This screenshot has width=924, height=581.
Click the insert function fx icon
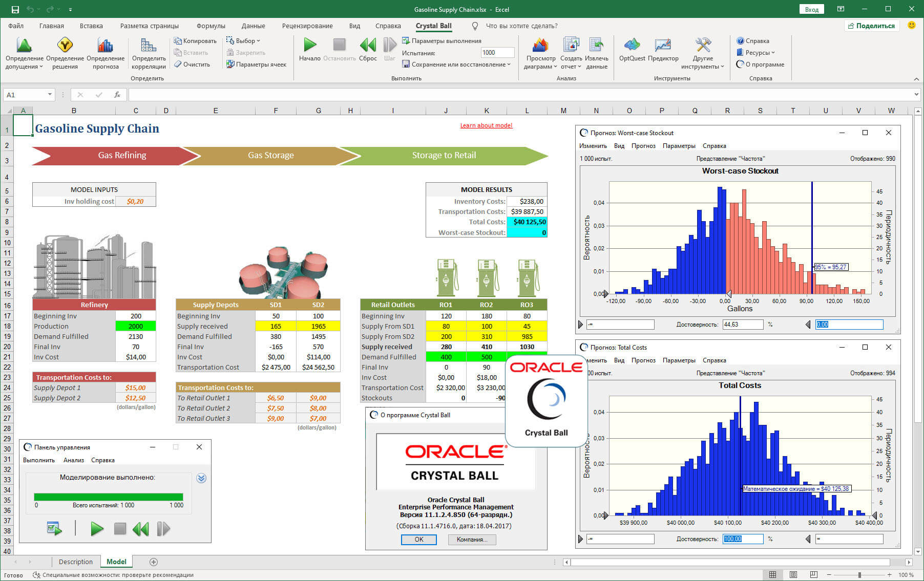[x=117, y=95]
